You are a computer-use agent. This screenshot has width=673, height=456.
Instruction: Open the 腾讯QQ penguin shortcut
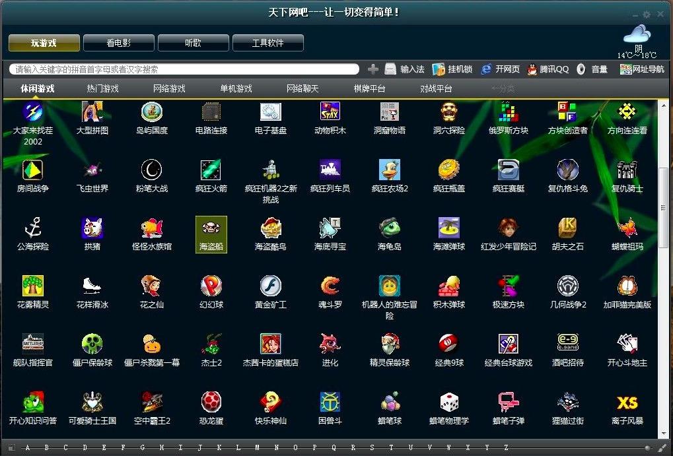(532, 69)
